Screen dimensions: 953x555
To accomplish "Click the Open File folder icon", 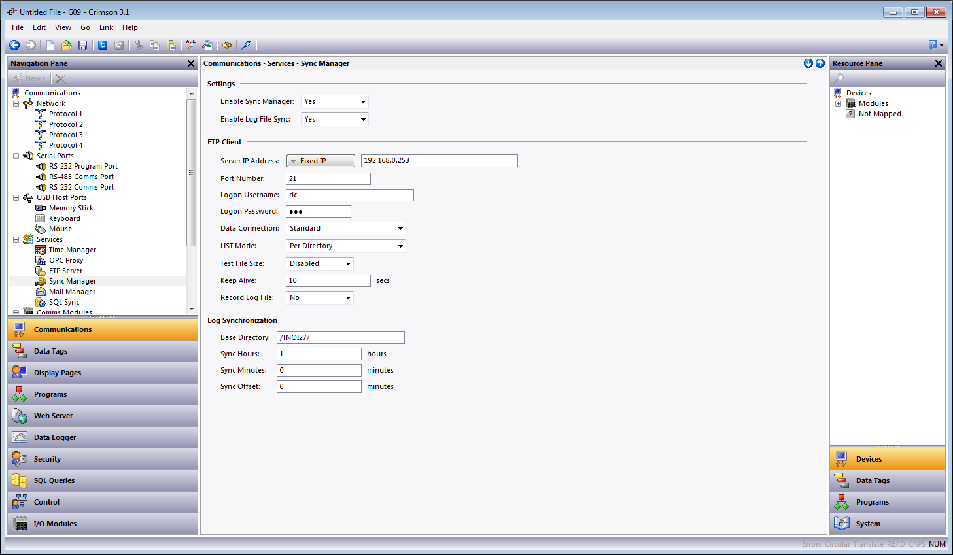I will (67, 45).
